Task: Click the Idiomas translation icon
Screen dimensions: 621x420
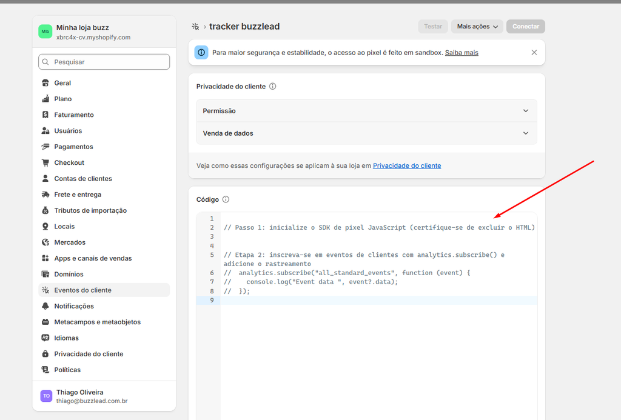Action: pos(45,338)
